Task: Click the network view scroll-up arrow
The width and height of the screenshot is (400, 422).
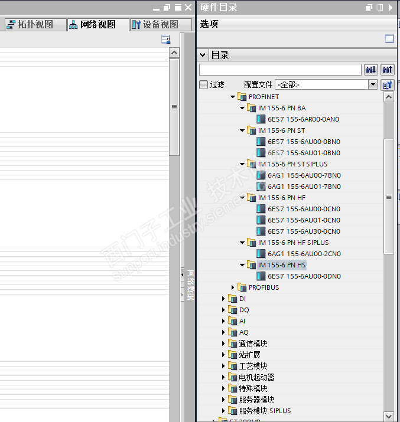Action: tap(174, 53)
